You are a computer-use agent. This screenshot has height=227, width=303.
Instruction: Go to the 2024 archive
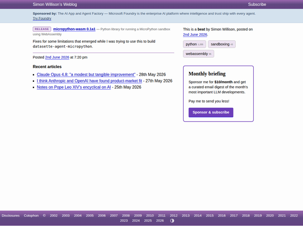136,221
